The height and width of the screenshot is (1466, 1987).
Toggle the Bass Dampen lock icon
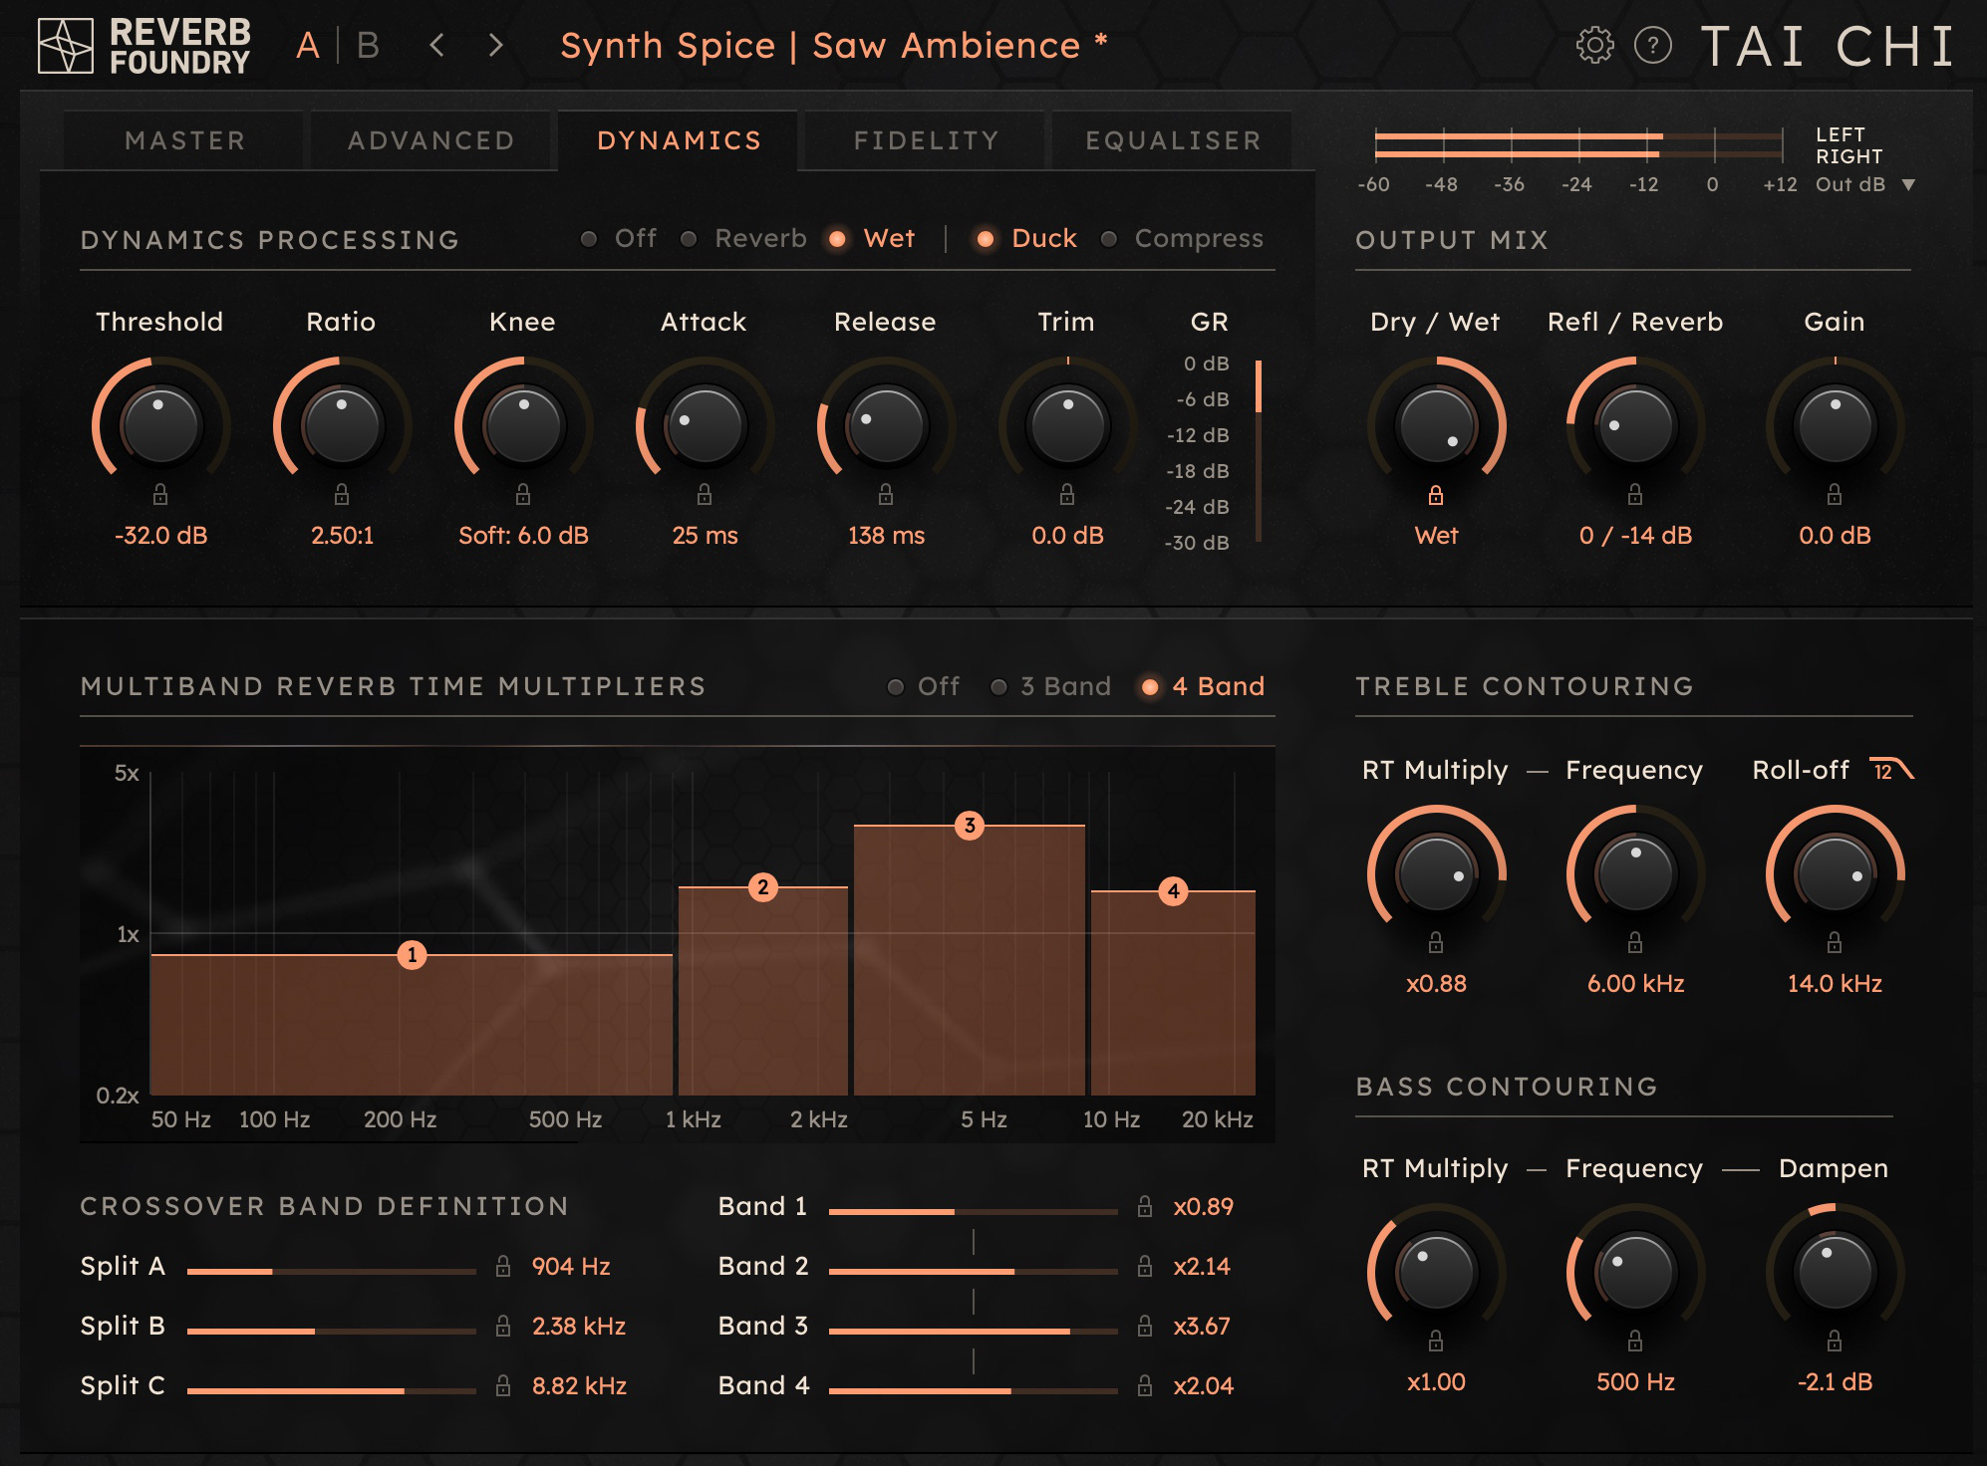coord(1835,1341)
